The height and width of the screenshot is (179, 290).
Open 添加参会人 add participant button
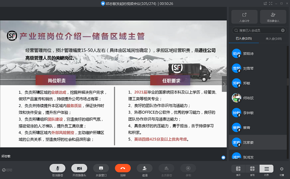tap(273, 17)
